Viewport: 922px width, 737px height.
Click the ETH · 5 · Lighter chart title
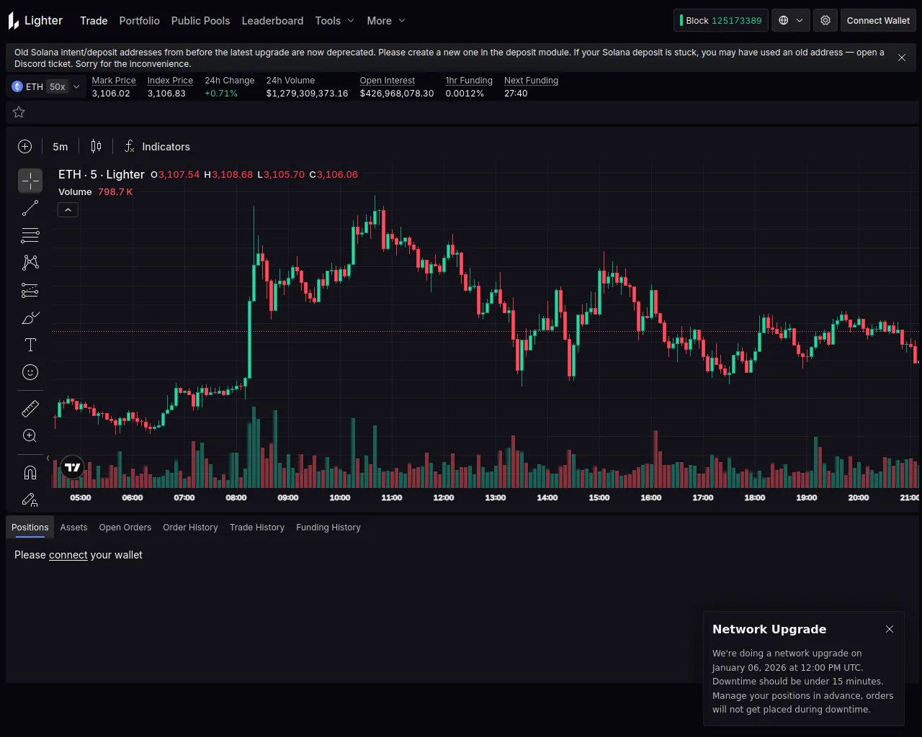click(102, 174)
